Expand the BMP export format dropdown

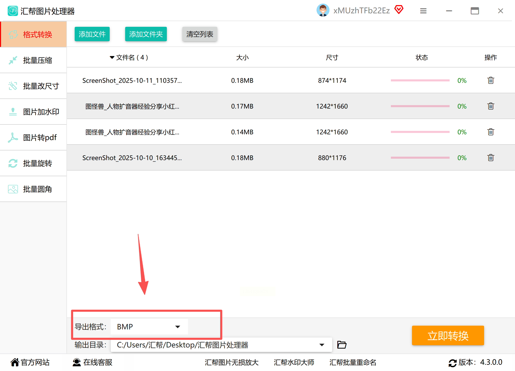177,327
